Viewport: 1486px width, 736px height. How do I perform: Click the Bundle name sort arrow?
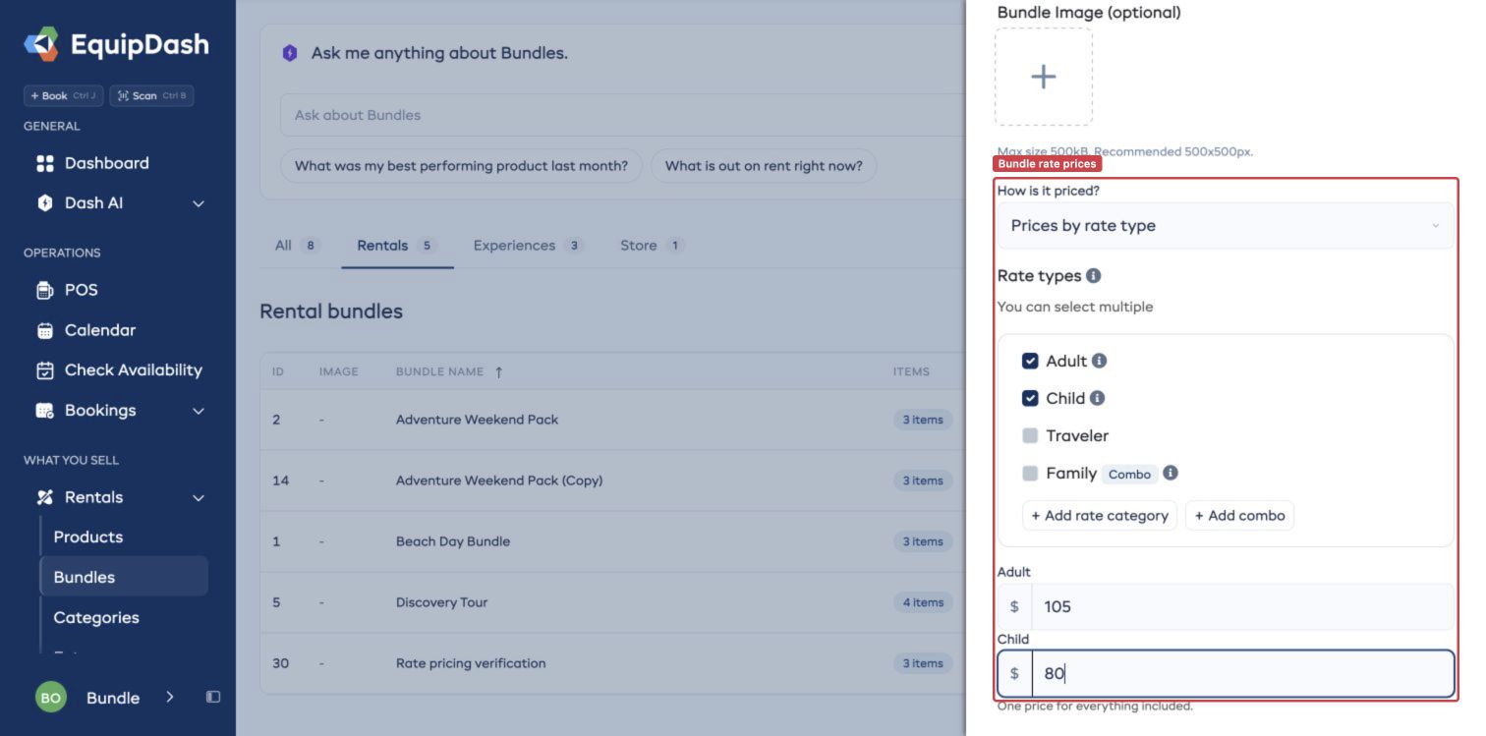point(498,372)
